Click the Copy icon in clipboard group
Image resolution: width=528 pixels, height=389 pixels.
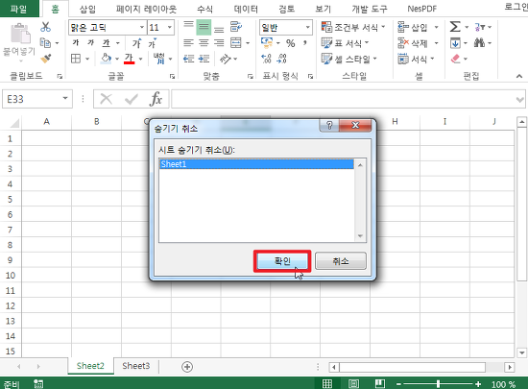[45, 43]
